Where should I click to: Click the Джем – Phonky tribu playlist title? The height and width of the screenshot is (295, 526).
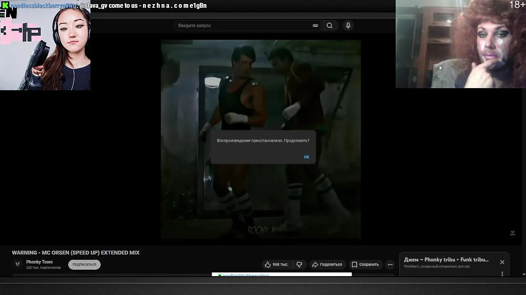tap(446, 260)
